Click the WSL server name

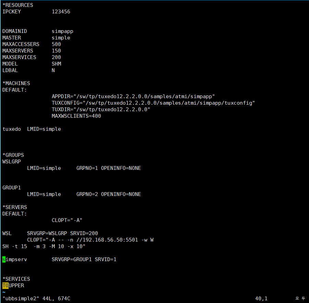(x=7, y=233)
